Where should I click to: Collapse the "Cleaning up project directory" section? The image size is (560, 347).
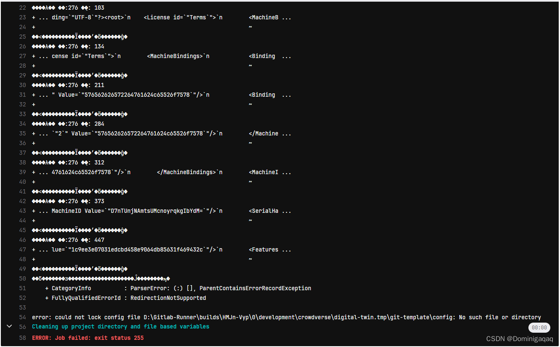pyautogui.click(x=9, y=326)
